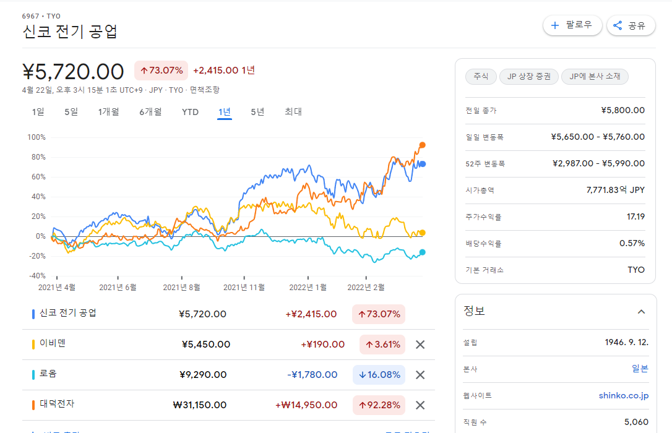Select the 6개월 time range tab

click(150, 112)
